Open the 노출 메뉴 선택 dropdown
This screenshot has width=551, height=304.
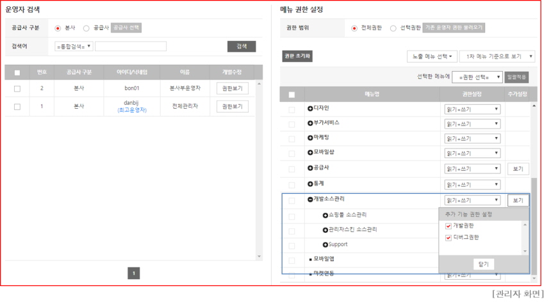click(x=432, y=56)
